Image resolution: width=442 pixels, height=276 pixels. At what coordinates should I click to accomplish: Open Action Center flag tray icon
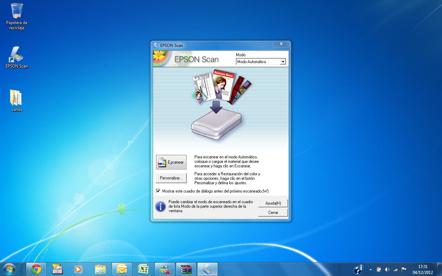coord(404,269)
